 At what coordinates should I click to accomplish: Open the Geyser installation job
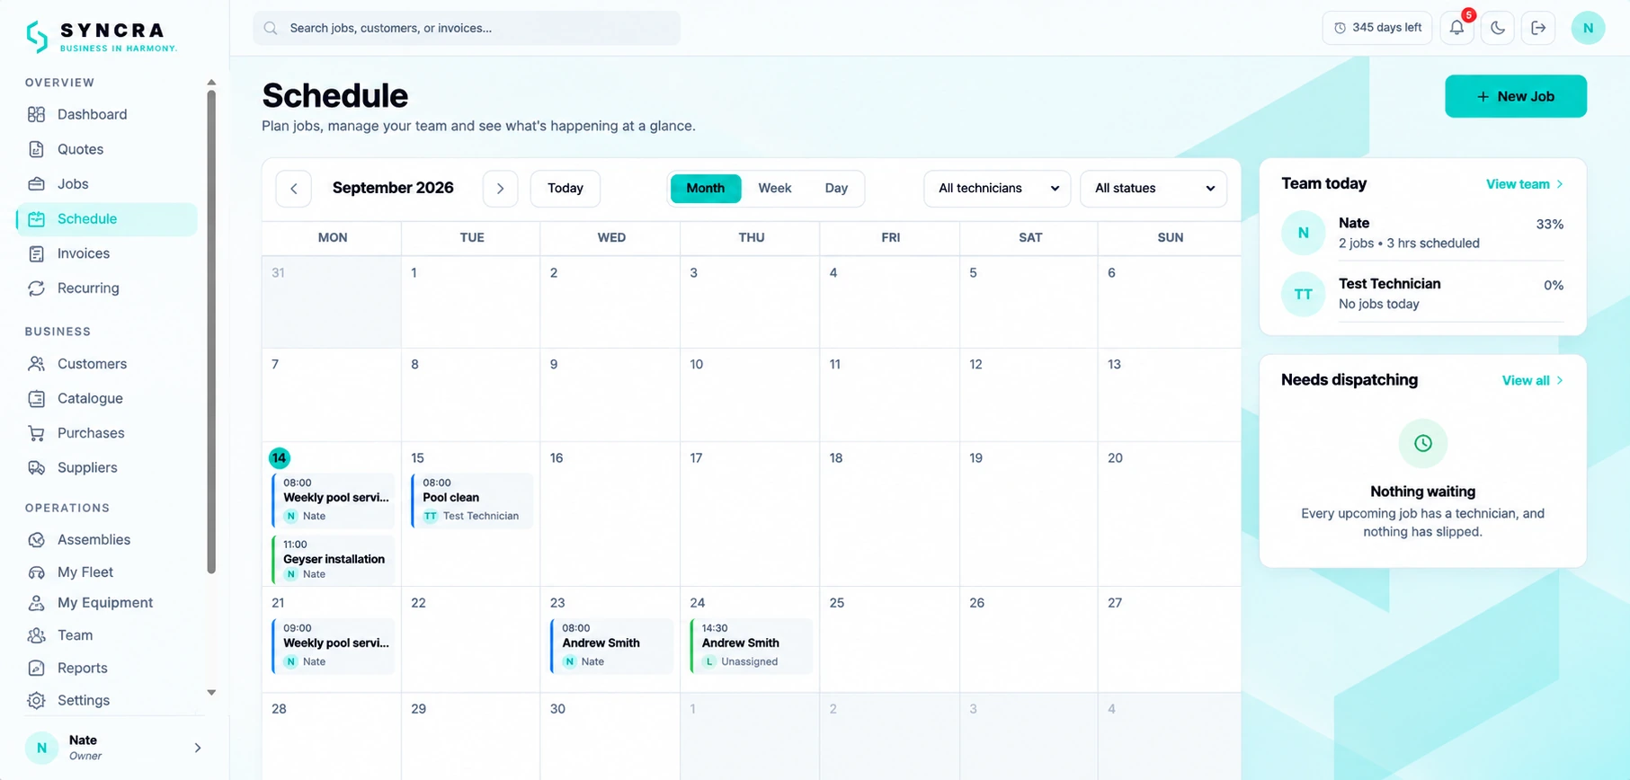pos(334,560)
